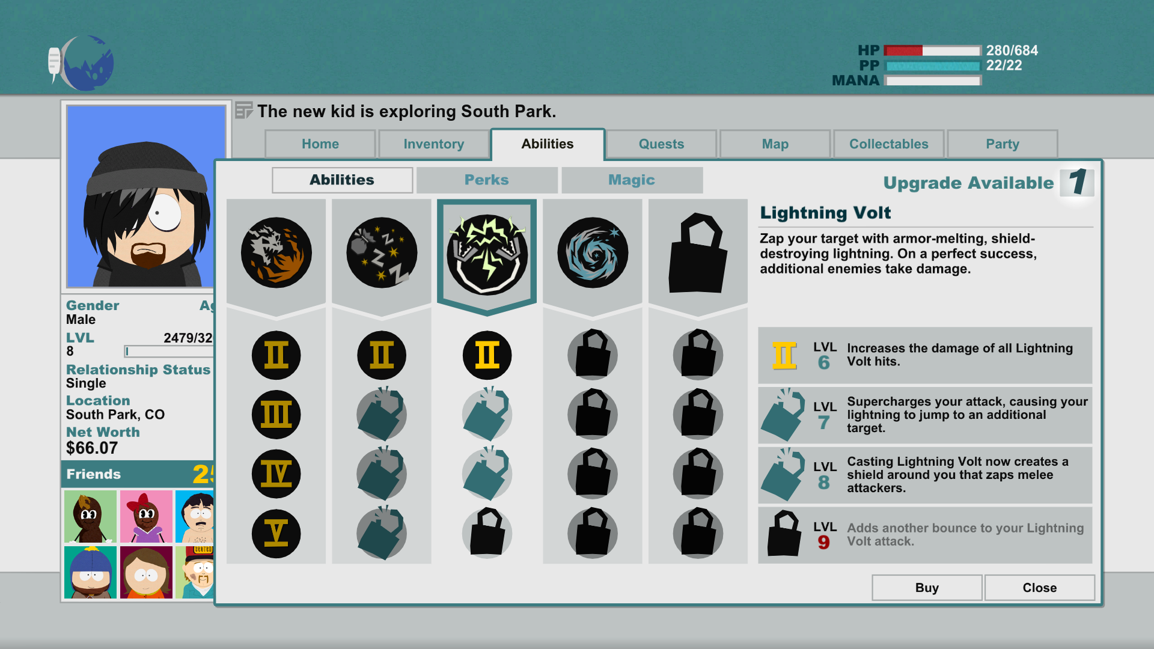1154x649 pixels.
Task: Select the sleep Zzz ability icon
Action: 382,252
